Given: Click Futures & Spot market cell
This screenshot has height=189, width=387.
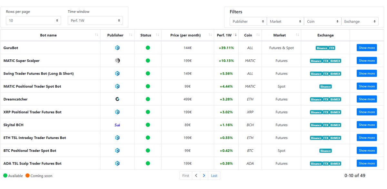Looking at the screenshot, I should click(x=282, y=48).
